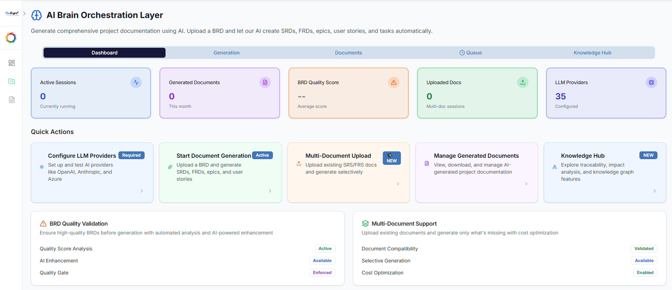Click the Validated status for Document Compatibility
The image size is (672, 290).
pyautogui.click(x=644, y=249)
